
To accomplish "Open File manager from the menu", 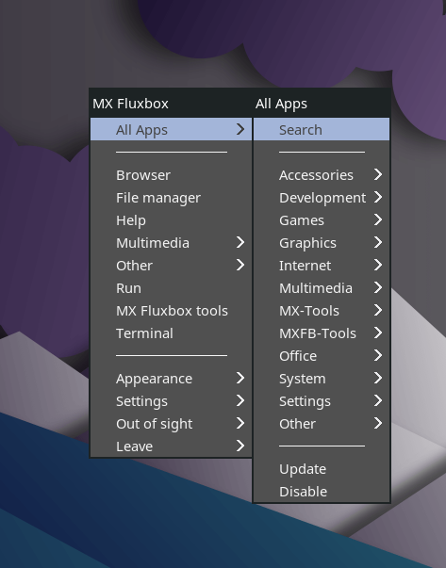I will point(171,198).
